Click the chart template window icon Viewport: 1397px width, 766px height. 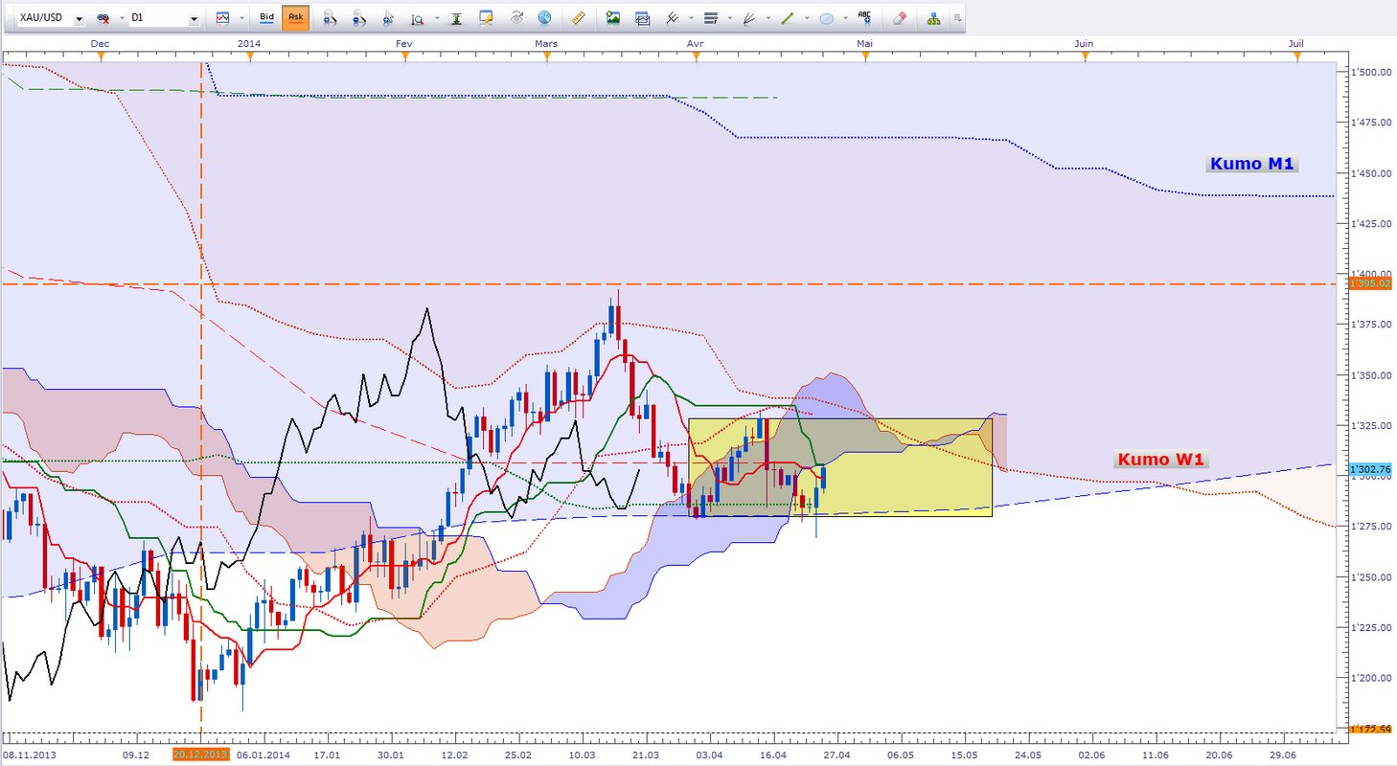(642, 18)
